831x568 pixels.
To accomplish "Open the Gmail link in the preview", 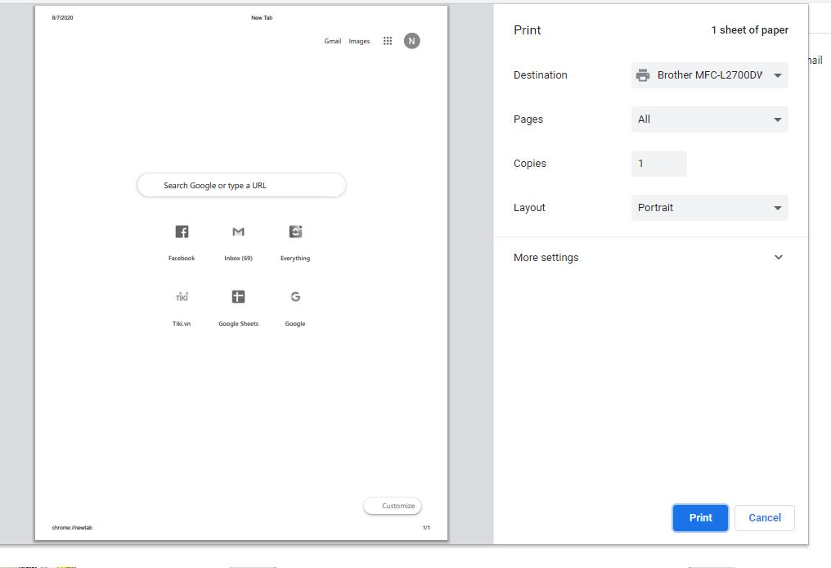I will [x=332, y=40].
